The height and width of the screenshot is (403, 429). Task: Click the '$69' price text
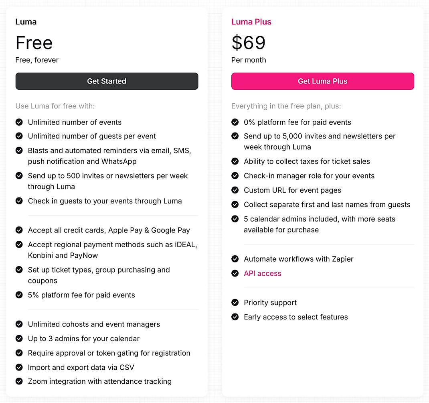click(x=249, y=43)
